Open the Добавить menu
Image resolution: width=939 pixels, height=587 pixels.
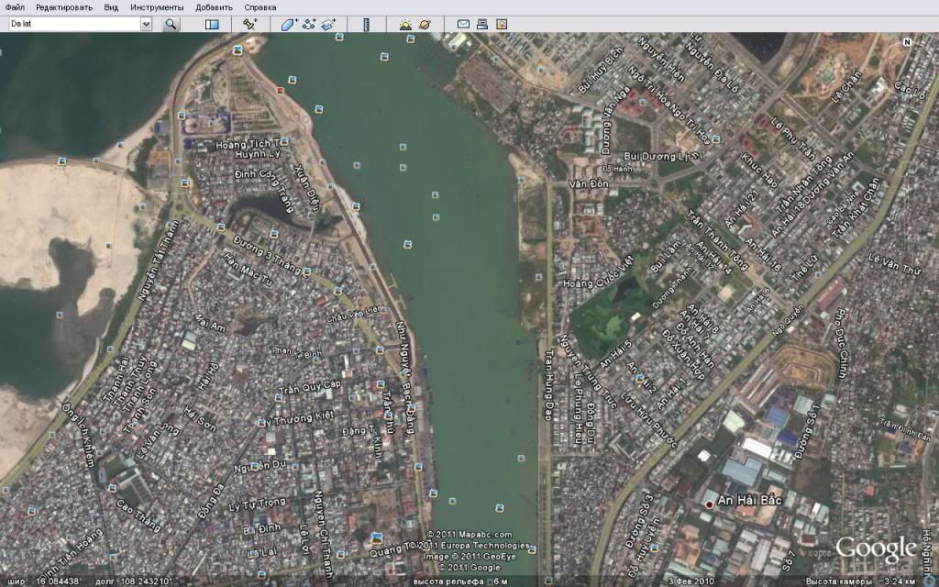click(x=214, y=7)
